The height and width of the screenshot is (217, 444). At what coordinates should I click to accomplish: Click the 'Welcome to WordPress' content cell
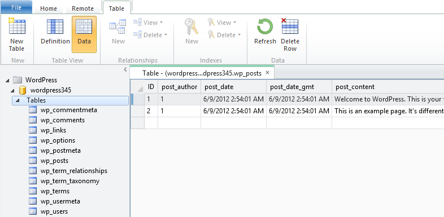pyautogui.click(x=388, y=99)
